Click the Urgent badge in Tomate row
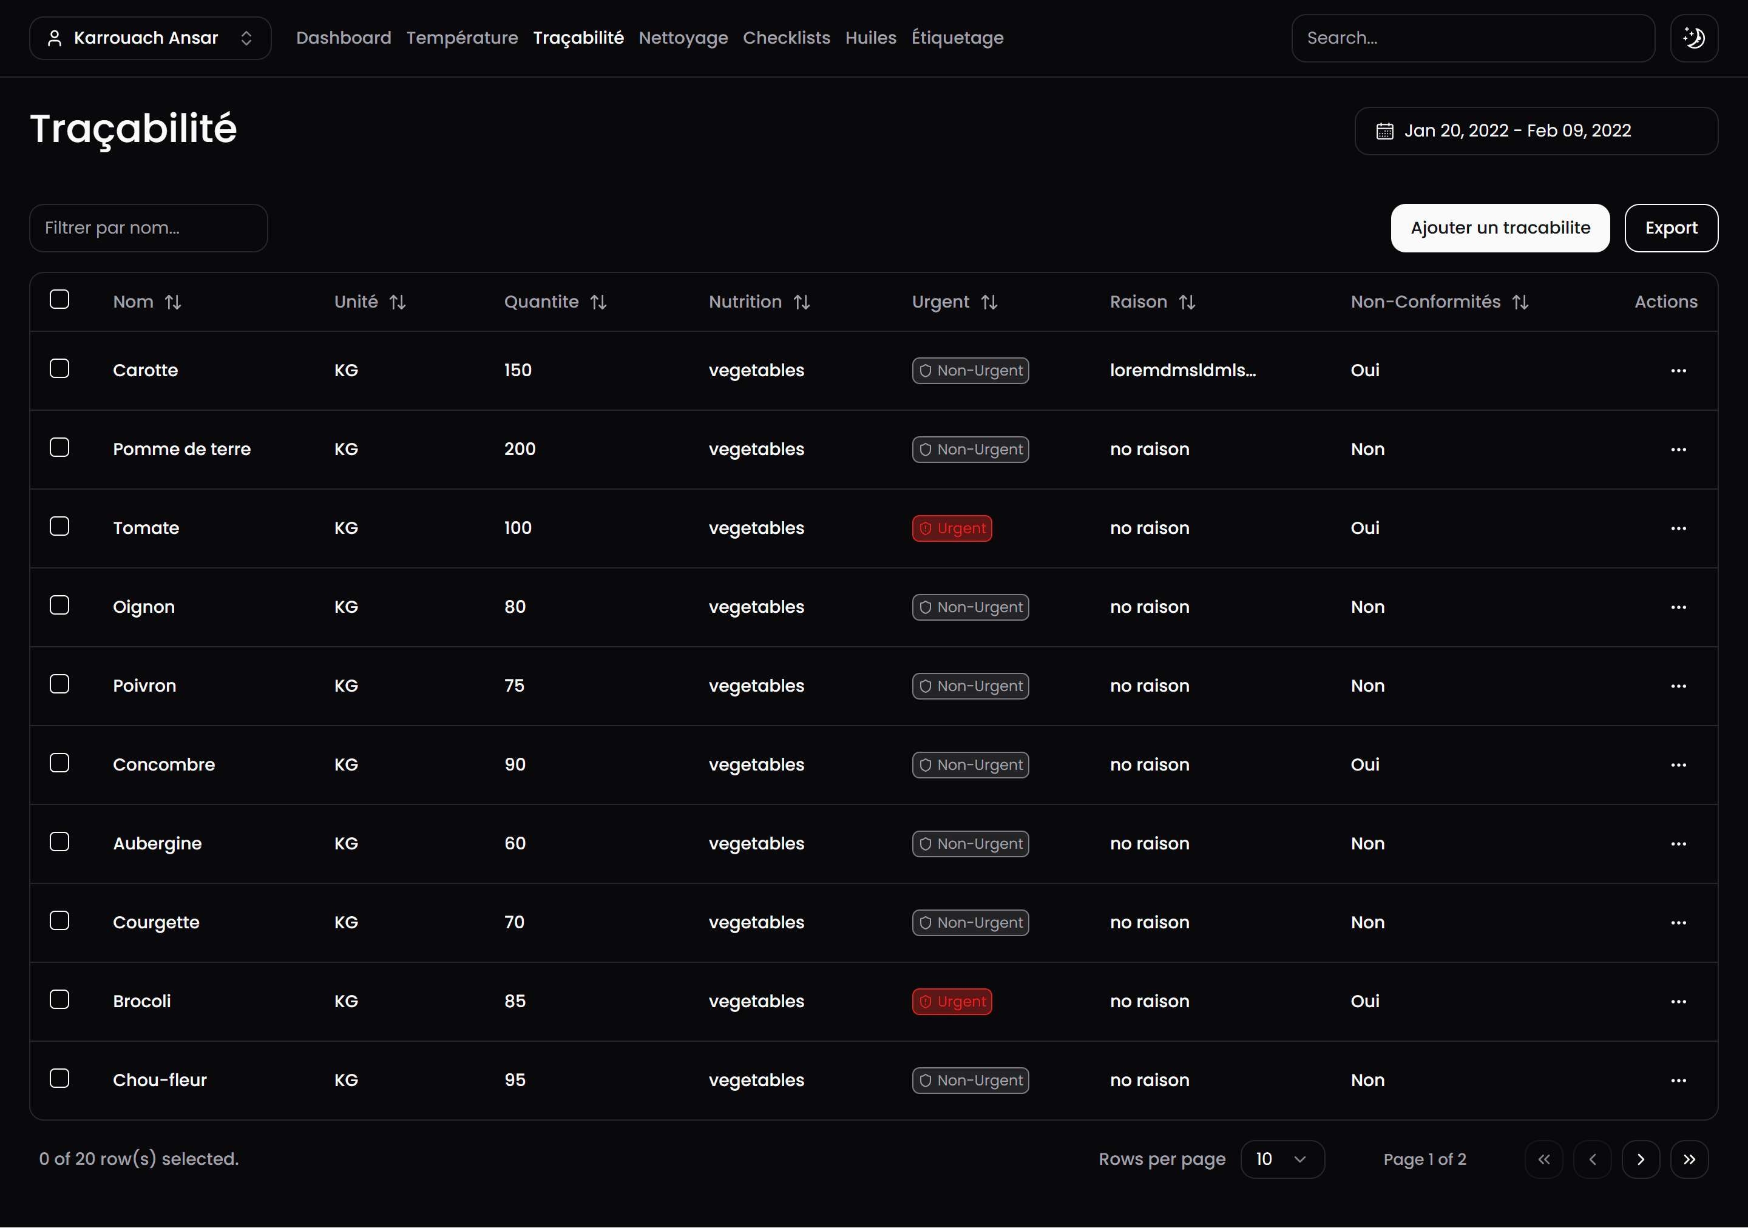The image size is (1748, 1228). (952, 528)
